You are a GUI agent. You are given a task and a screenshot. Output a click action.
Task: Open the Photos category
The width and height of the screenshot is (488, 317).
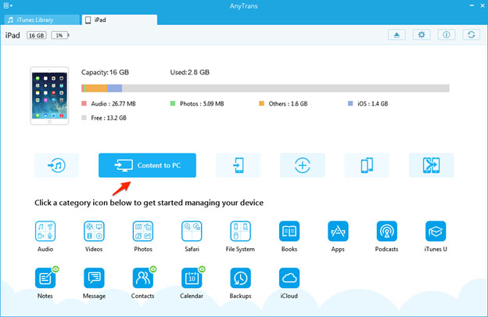point(142,231)
